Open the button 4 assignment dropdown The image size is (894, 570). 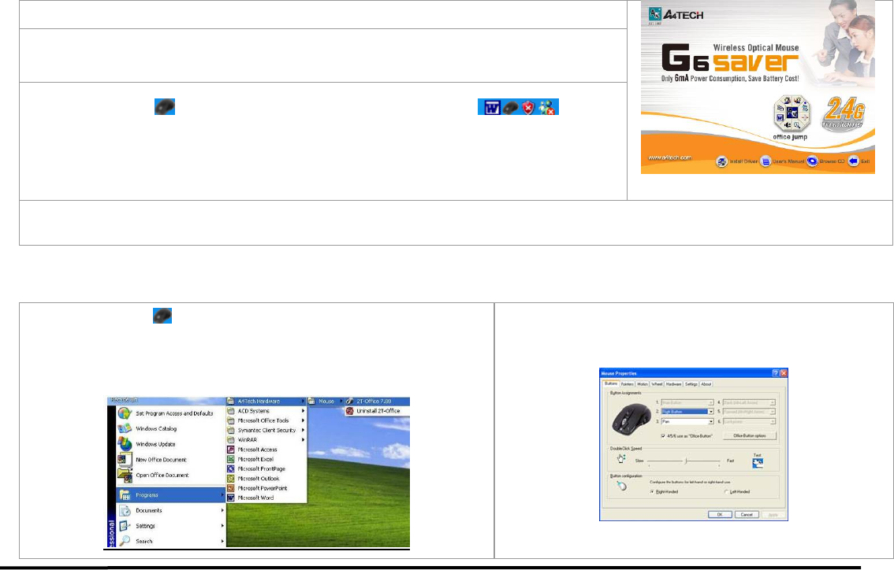tap(749, 402)
